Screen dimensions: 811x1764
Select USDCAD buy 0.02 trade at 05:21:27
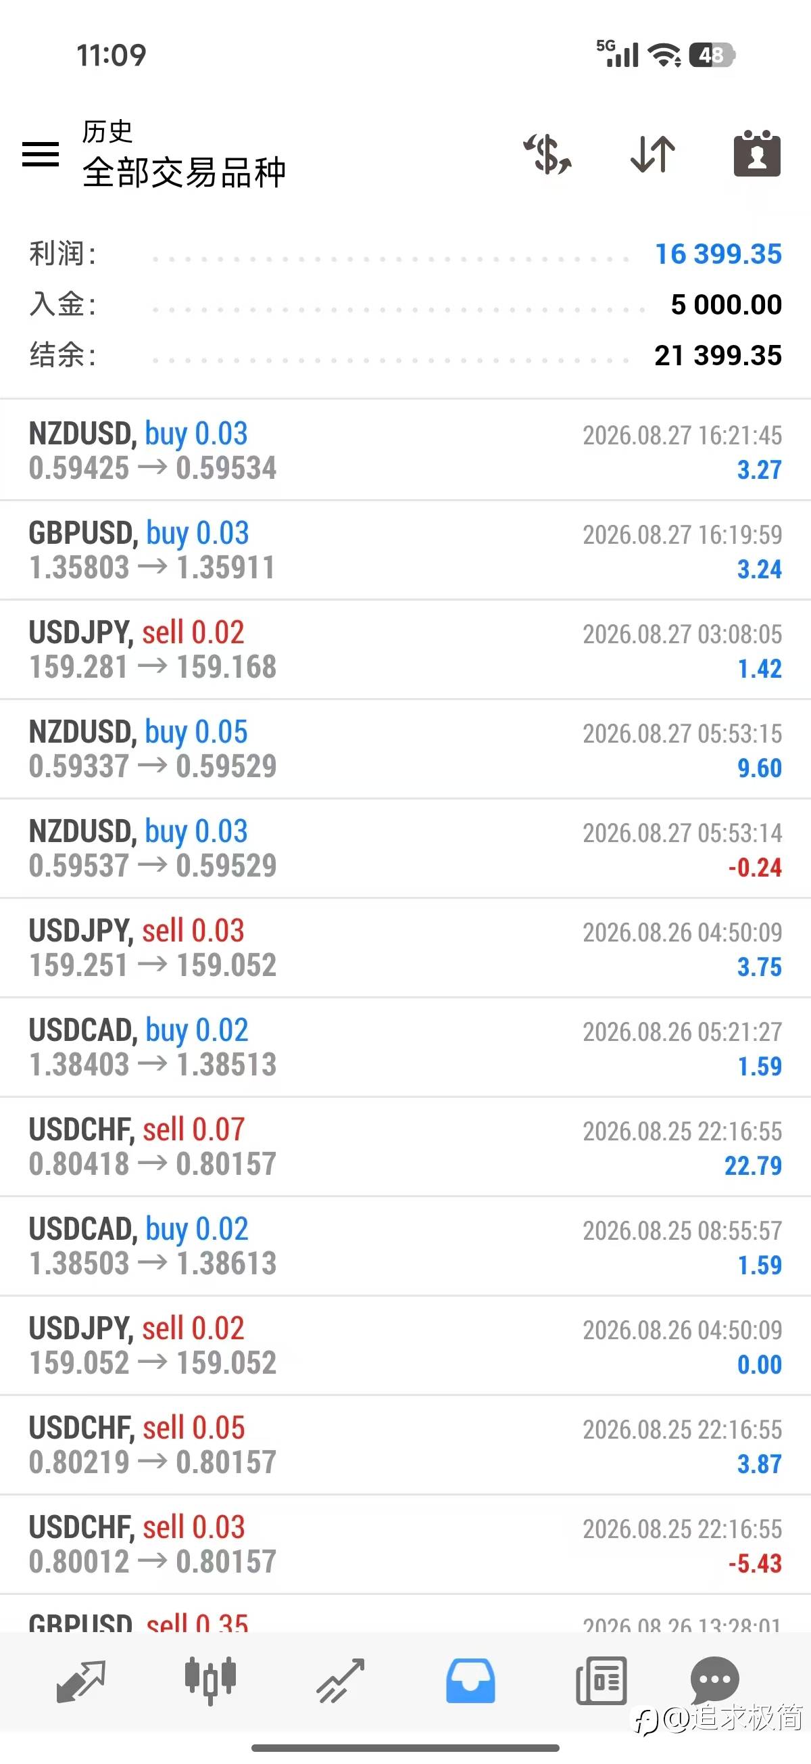[x=405, y=1047]
